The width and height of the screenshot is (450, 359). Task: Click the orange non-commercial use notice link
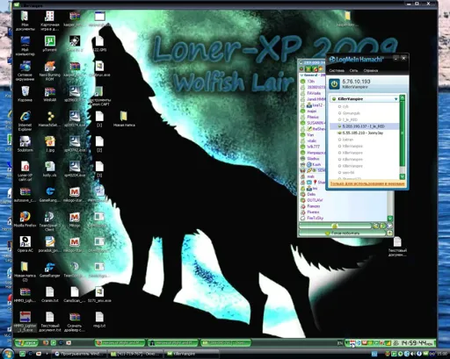(367, 183)
